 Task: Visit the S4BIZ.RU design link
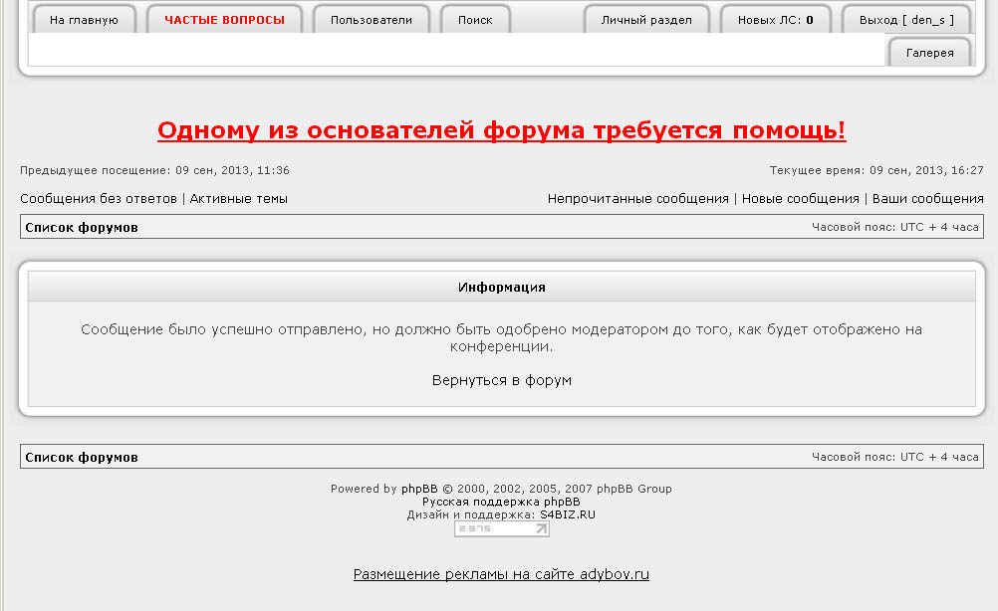coord(568,515)
